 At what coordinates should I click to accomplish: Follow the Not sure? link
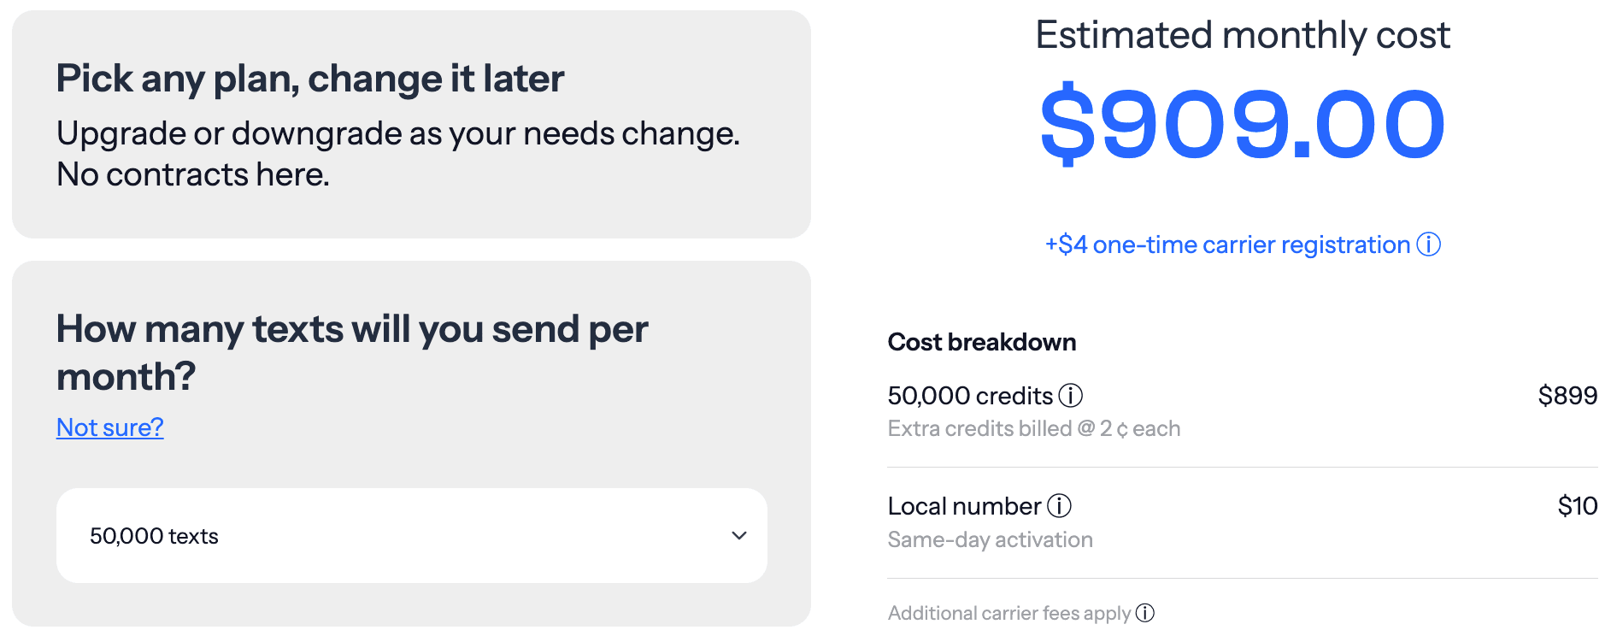[109, 427]
